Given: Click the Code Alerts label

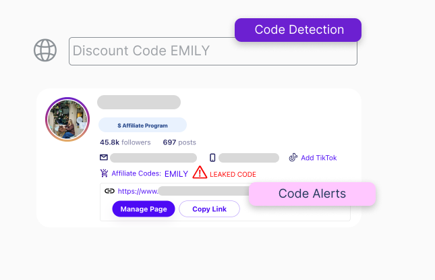Looking at the screenshot, I should point(312,194).
